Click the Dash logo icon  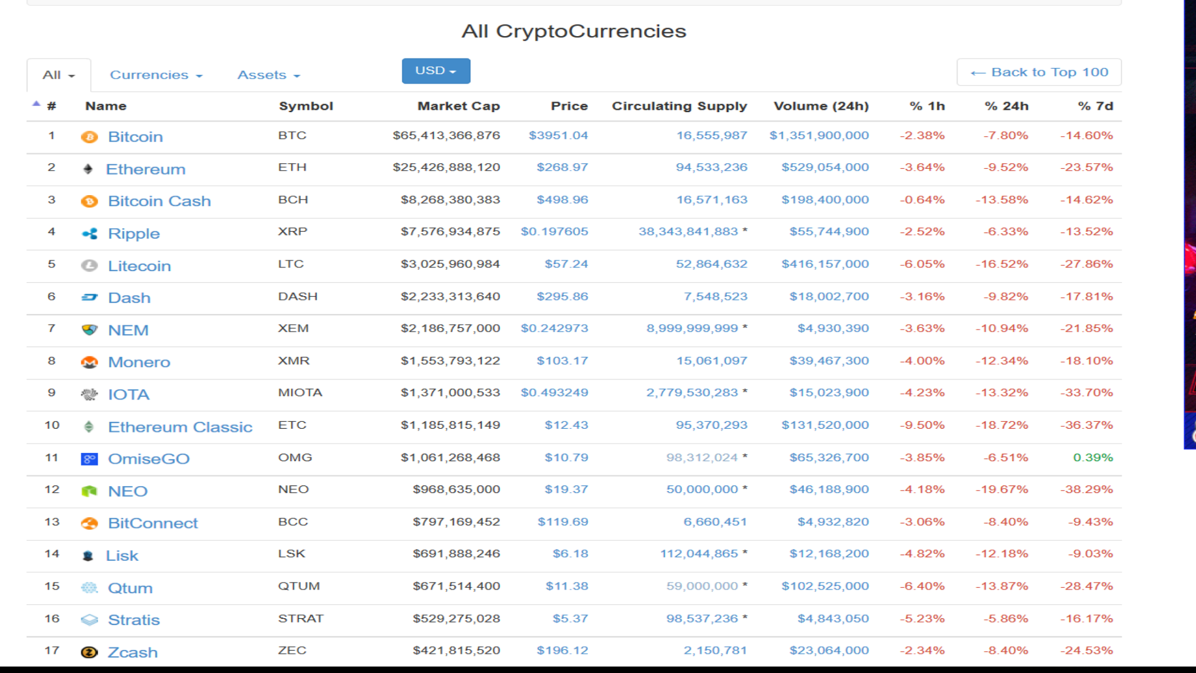tap(89, 298)
